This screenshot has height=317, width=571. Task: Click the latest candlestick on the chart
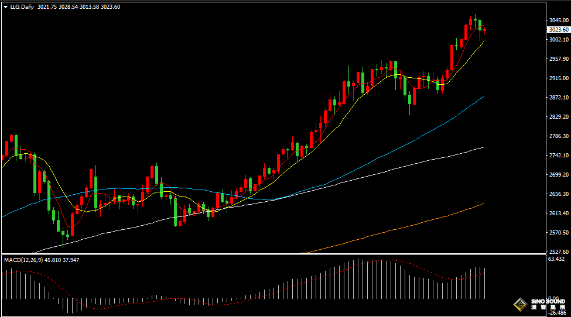pos(485,30)
